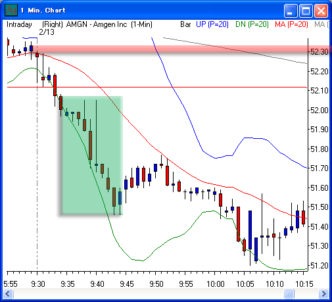Screen dimensions: 332x302
Task: Click the 52.30 price axis label
Action: tap(320, 52)
